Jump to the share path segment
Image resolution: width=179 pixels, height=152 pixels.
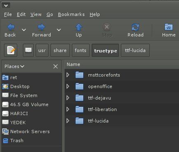point(60,50)
